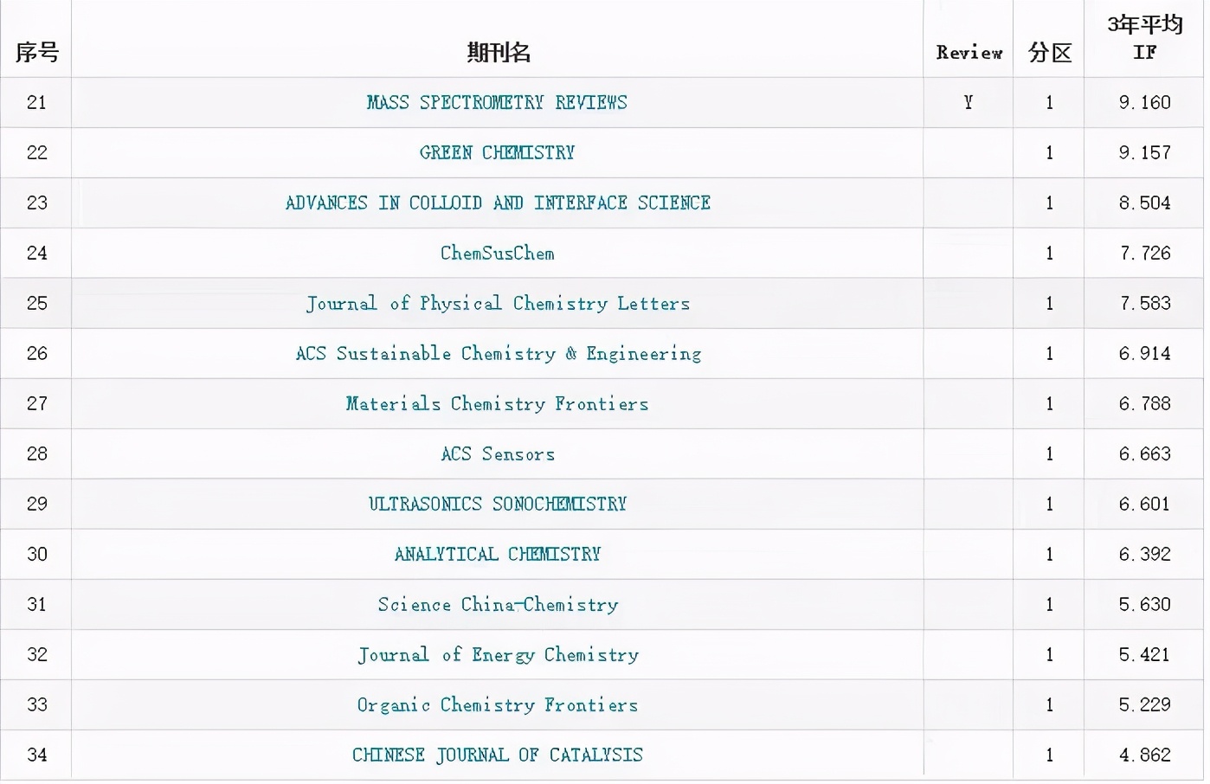The image size is (1210, 784).
Task: Open ACS Sensors journal link
Action: 497,453
